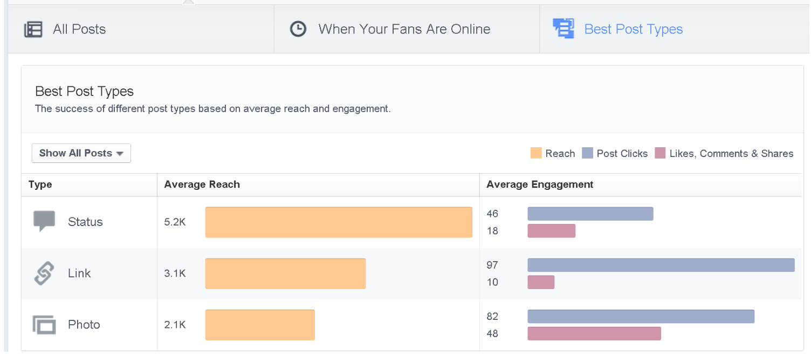The width and height of the screenshot is (811, 356).
Task: Switch to the When Your Fans Are Online tab
Action: (405, 29)
